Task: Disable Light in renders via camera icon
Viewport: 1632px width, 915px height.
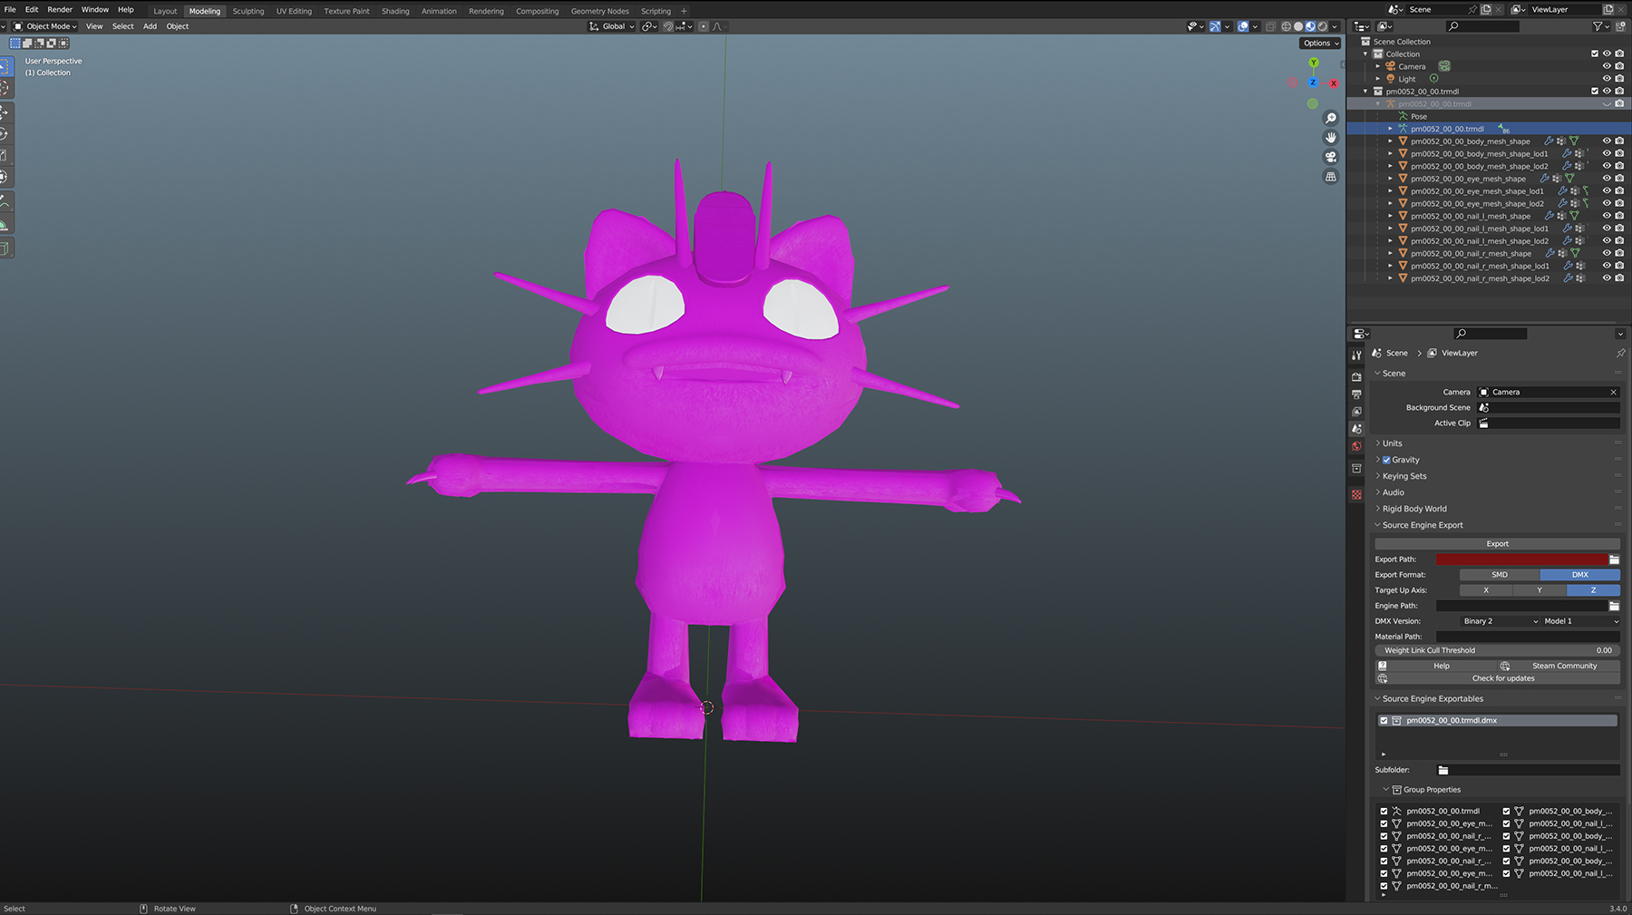Action: [1619, 79]
